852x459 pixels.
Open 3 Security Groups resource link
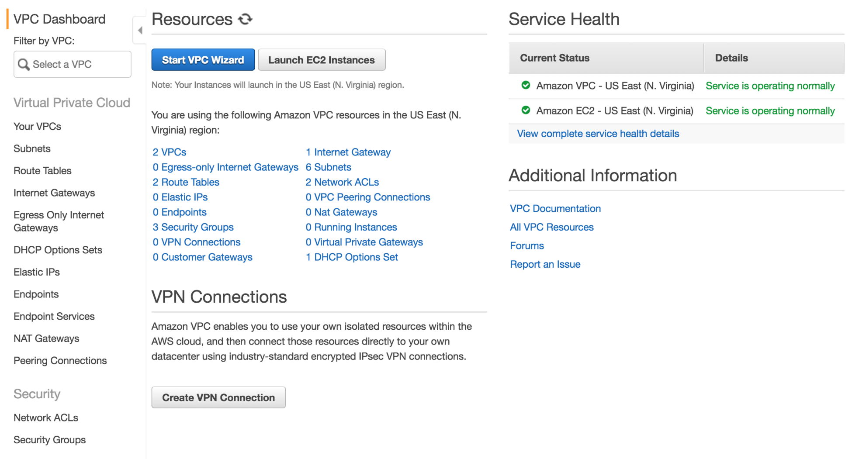[193, 227]
